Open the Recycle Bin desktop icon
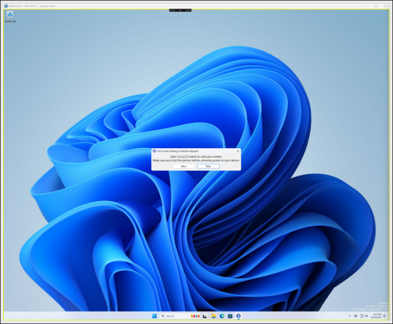 point(10,15)
